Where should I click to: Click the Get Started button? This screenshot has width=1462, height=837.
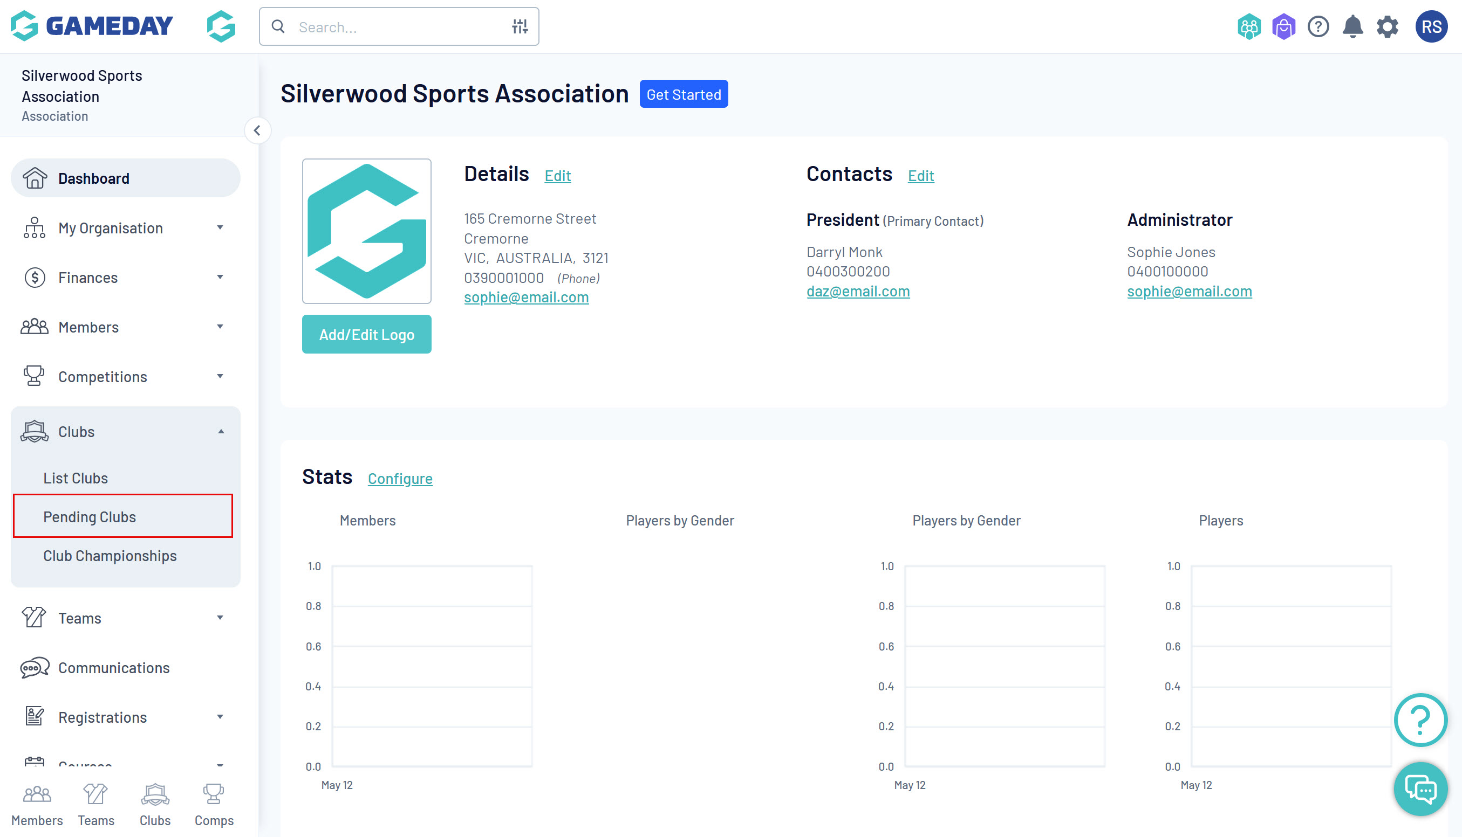point(683,94)
